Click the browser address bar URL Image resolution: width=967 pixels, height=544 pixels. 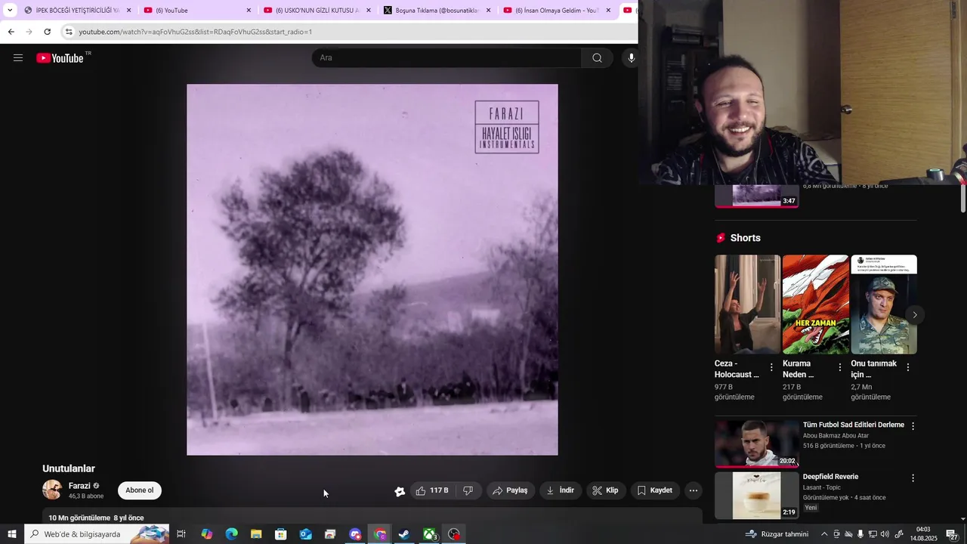(x=195, y=32)
